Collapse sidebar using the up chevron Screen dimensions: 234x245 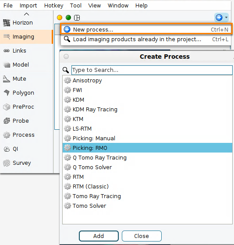[x=27, y=14]
